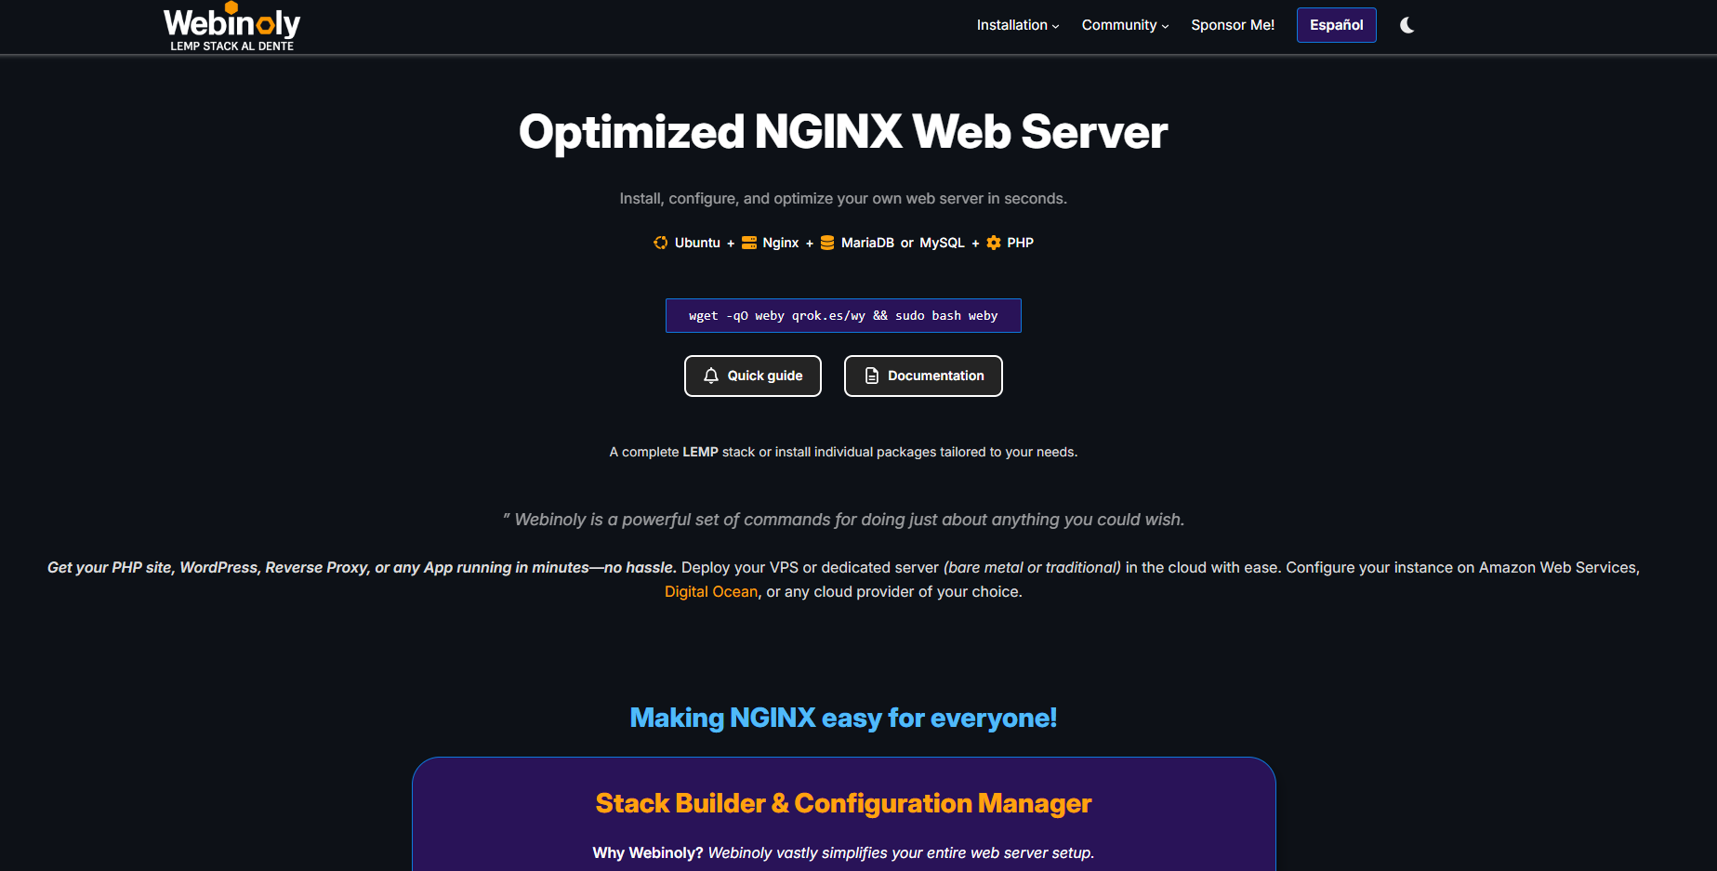Follow the Digital Ocean link
1717x871 pixels.
click(711, 592)
